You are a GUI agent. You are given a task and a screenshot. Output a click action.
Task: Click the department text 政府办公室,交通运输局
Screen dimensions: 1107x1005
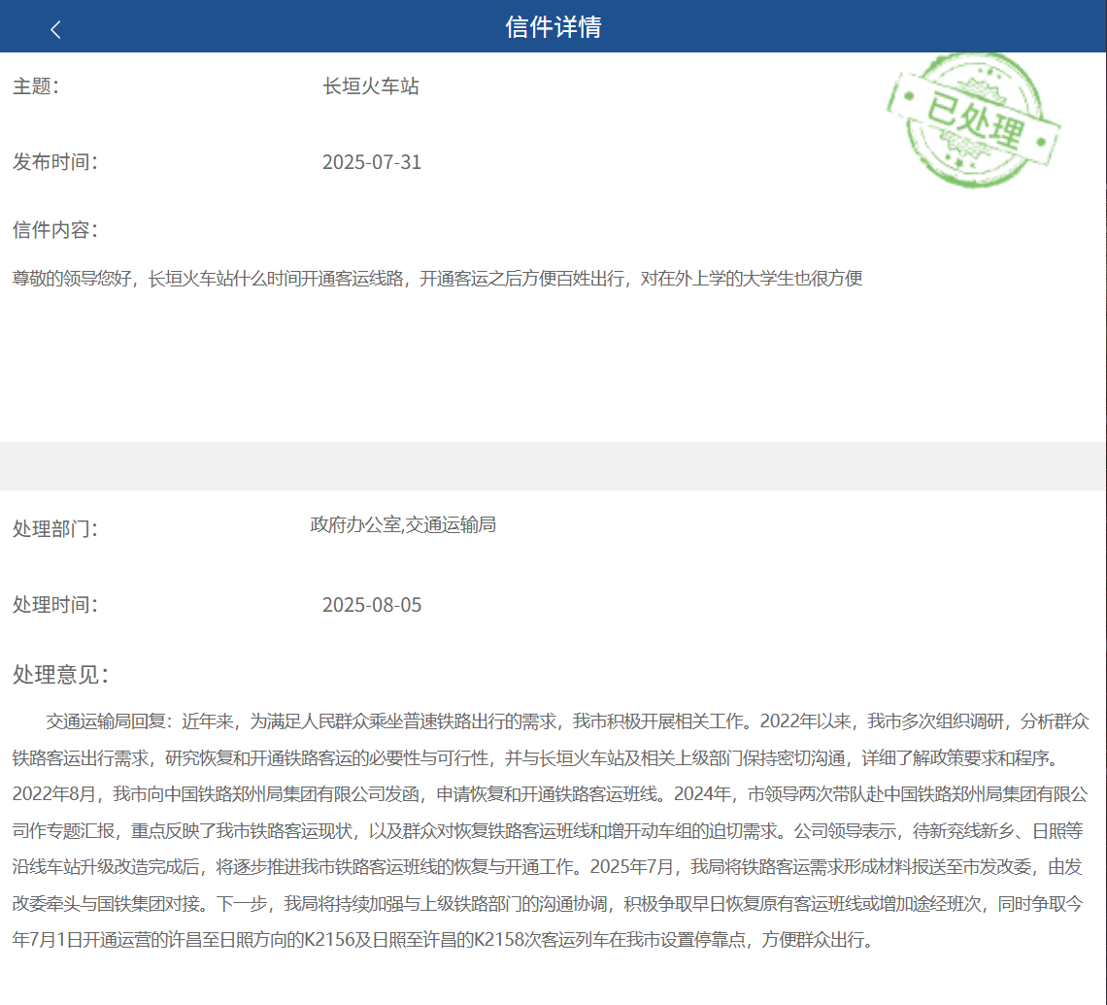403,525
